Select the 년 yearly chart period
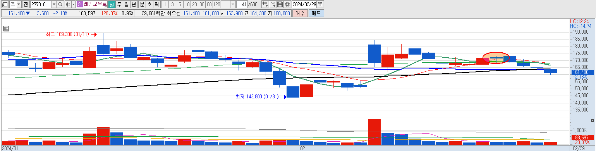 point(134,4)
